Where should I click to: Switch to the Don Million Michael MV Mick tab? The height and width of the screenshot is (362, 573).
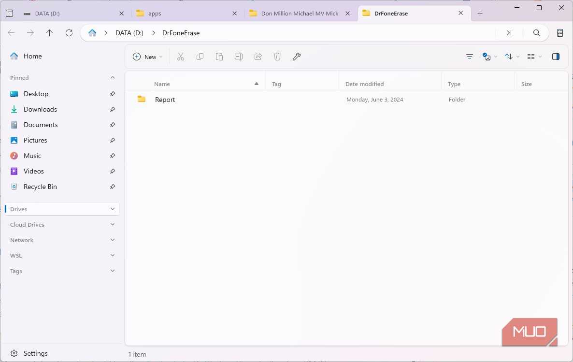[300, 14]
